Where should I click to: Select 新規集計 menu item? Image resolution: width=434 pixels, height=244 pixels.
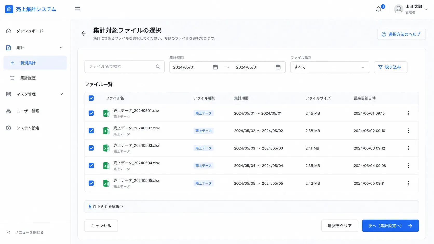35,63
